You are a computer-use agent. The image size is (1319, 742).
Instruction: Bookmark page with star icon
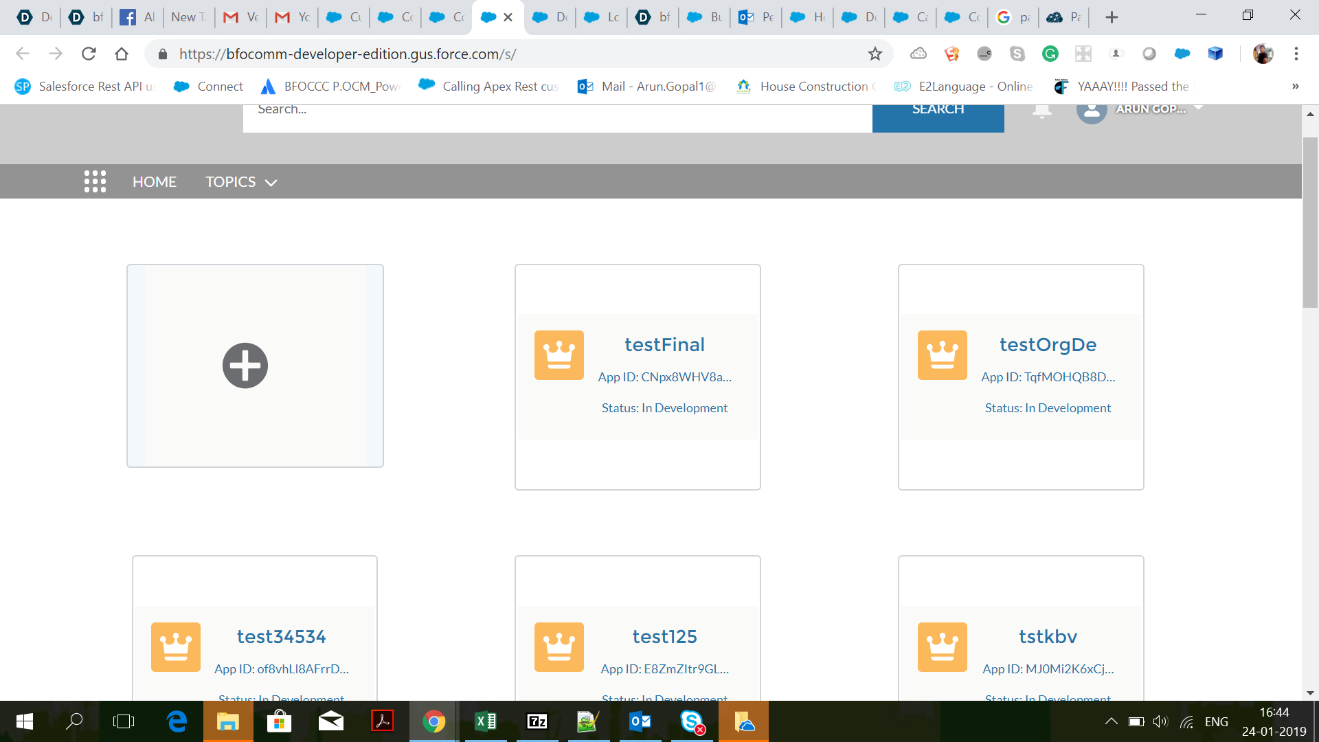875,54
